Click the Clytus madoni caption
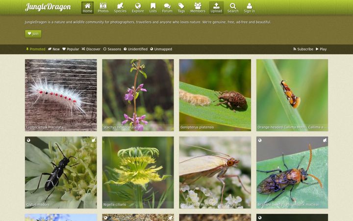This screenshot has width=353, height=221. [38, 204]
